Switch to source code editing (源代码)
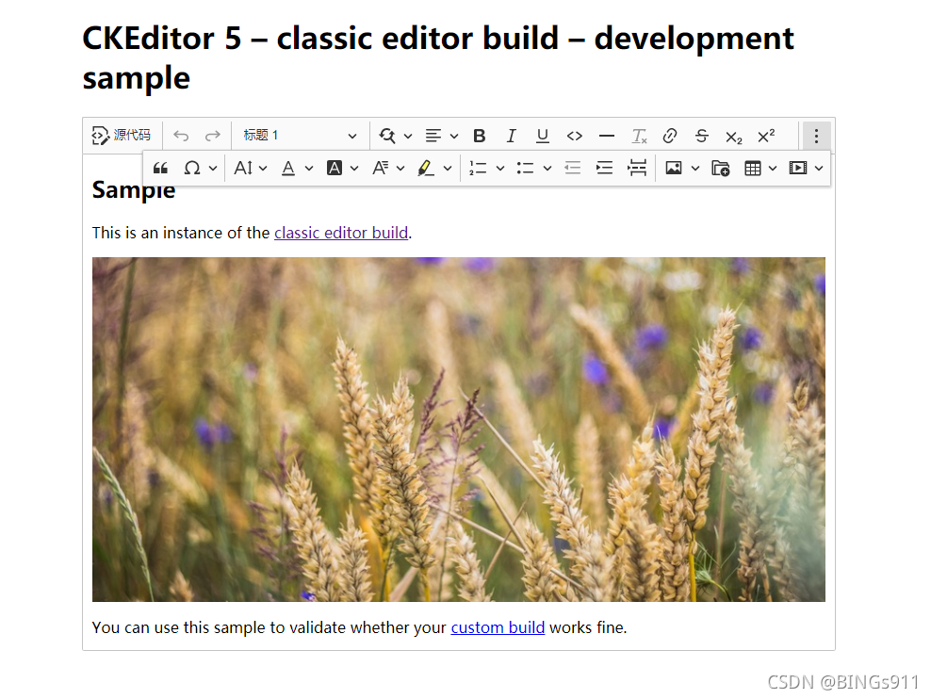Screen dimensions: 931x699 [122, 136]
